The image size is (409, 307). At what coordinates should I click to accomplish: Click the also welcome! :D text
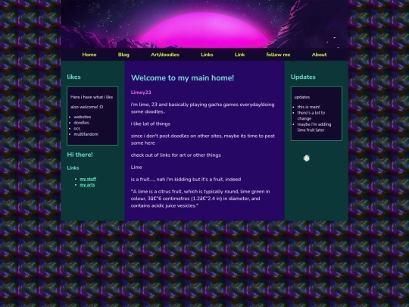(86, 107)
